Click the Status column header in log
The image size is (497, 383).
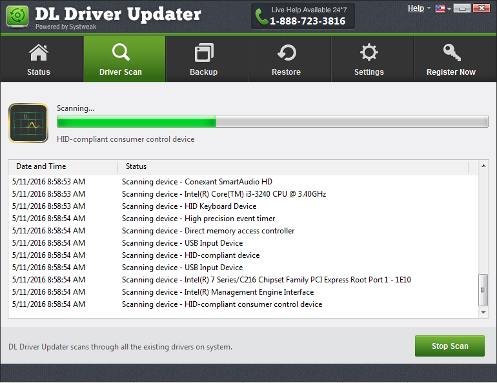(136, 166)
